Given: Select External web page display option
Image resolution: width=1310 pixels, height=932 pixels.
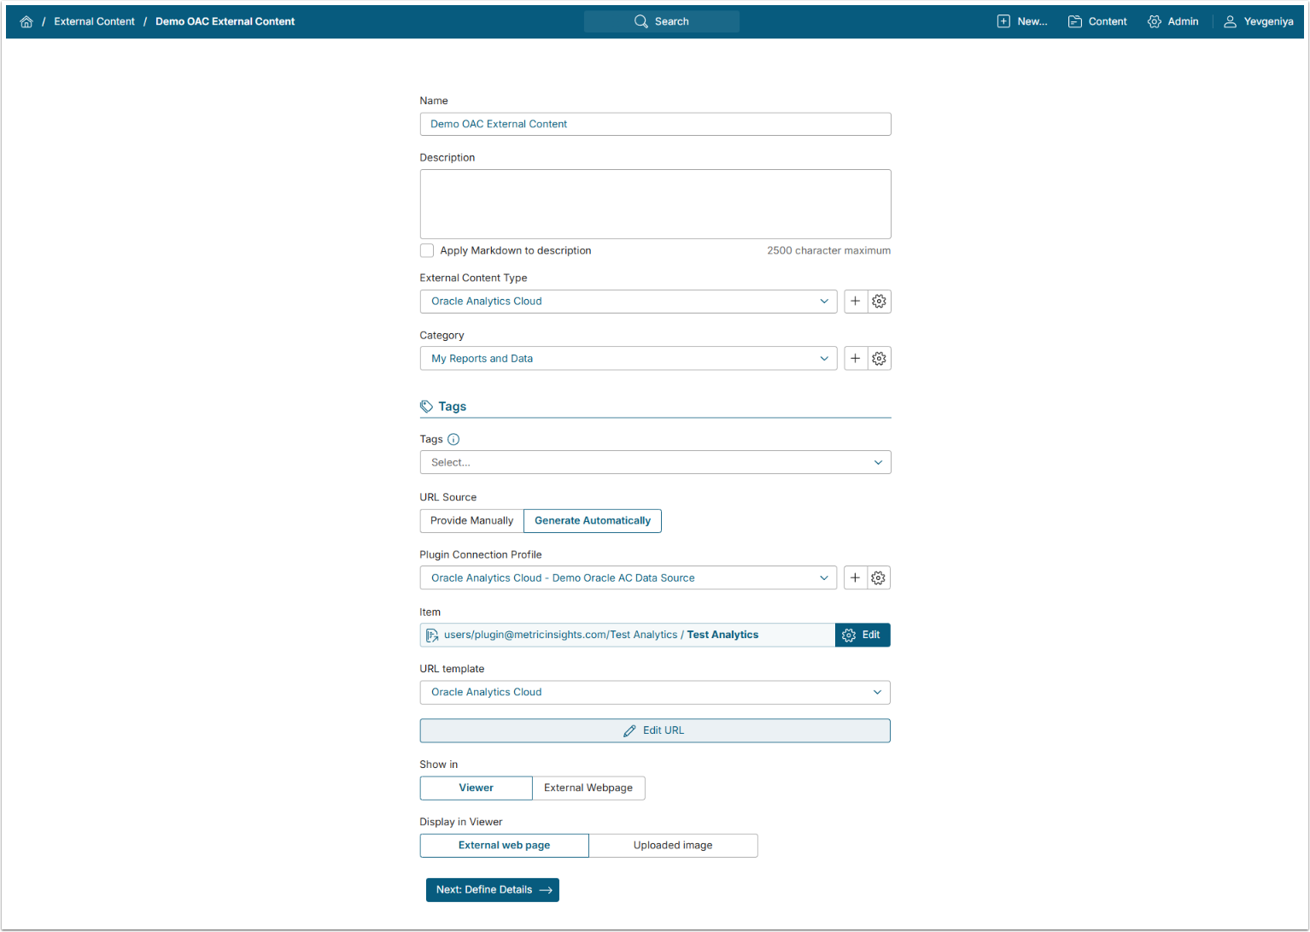Looking at the screenshot, I should [505, 846].
